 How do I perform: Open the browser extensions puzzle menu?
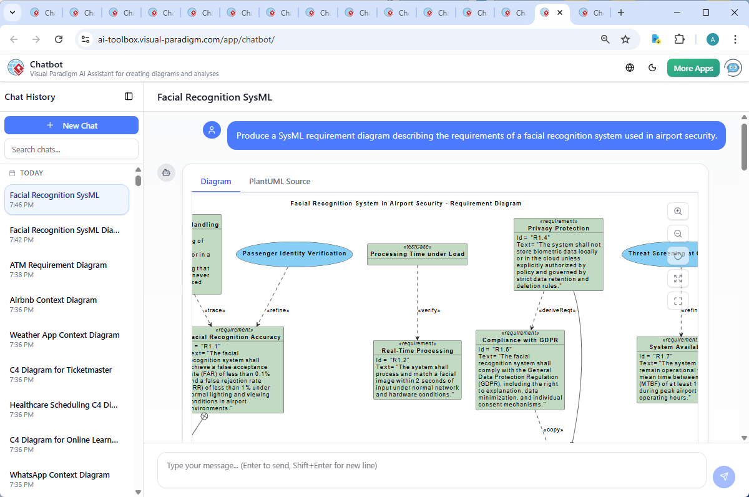(x=680, y=39)
